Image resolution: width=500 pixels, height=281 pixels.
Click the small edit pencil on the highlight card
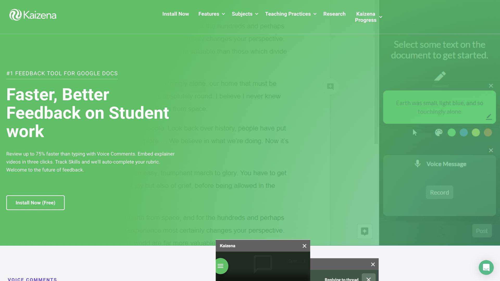click(489, 117)
